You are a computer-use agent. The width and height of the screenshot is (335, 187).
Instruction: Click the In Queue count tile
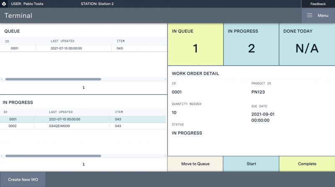[x=195, y=44]
